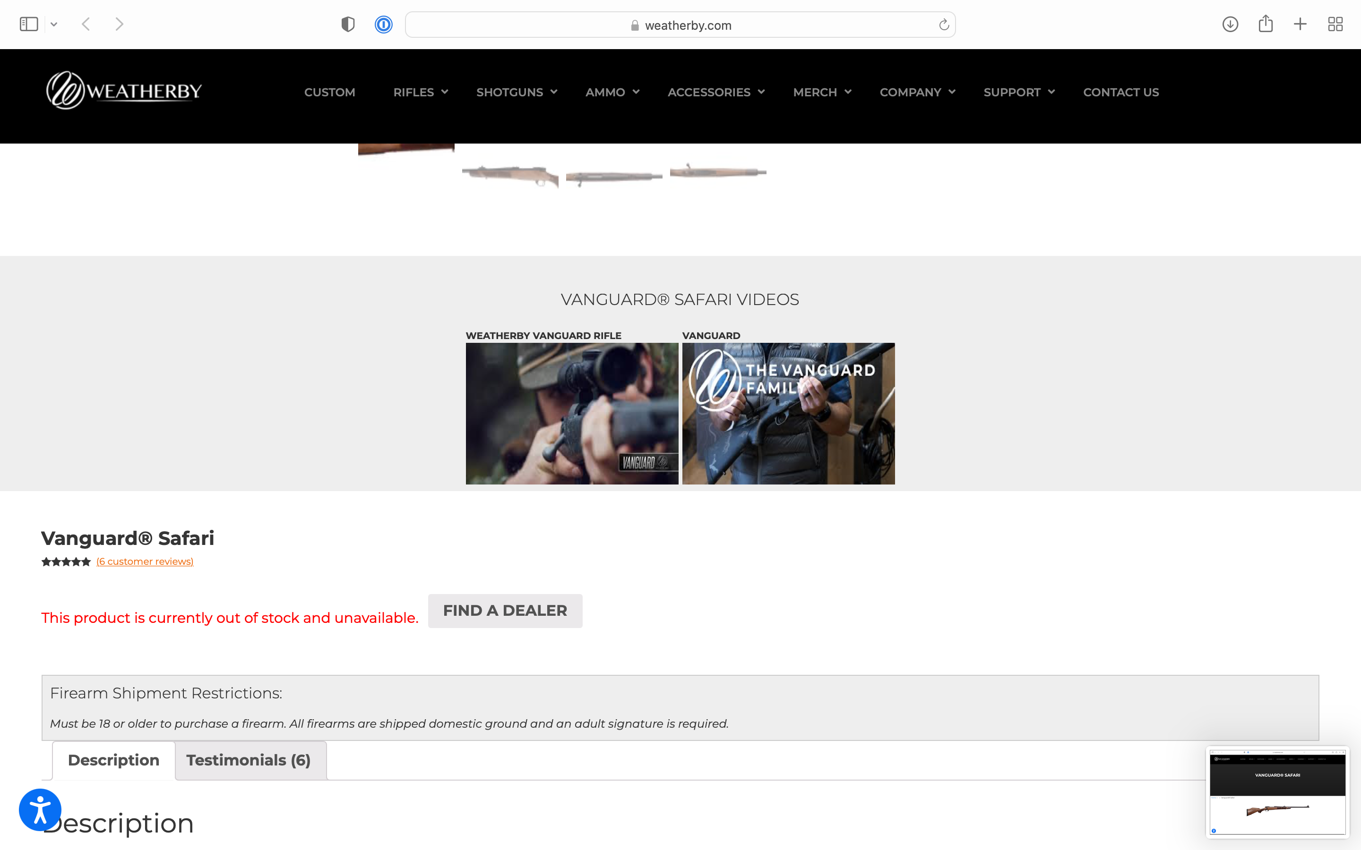Select the middle rifle thumbnail image

click(x=614, y=178)
